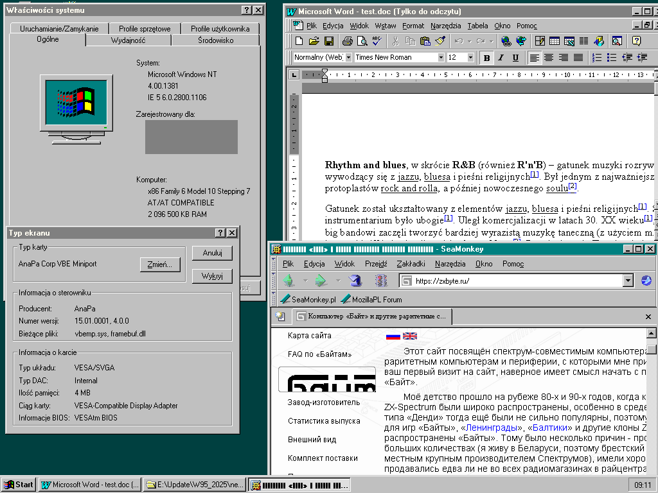The width and height of the screenshot is (658, 493).
Task: Open the MozillaPL Forum bookmark
Action: (x=371, y=299)
